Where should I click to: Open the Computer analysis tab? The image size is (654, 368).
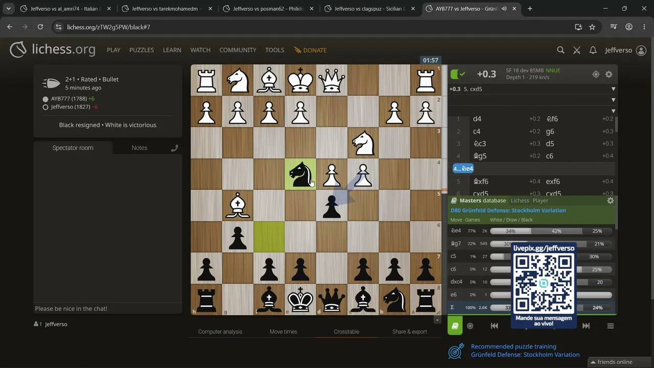click(x=220, y=332)
